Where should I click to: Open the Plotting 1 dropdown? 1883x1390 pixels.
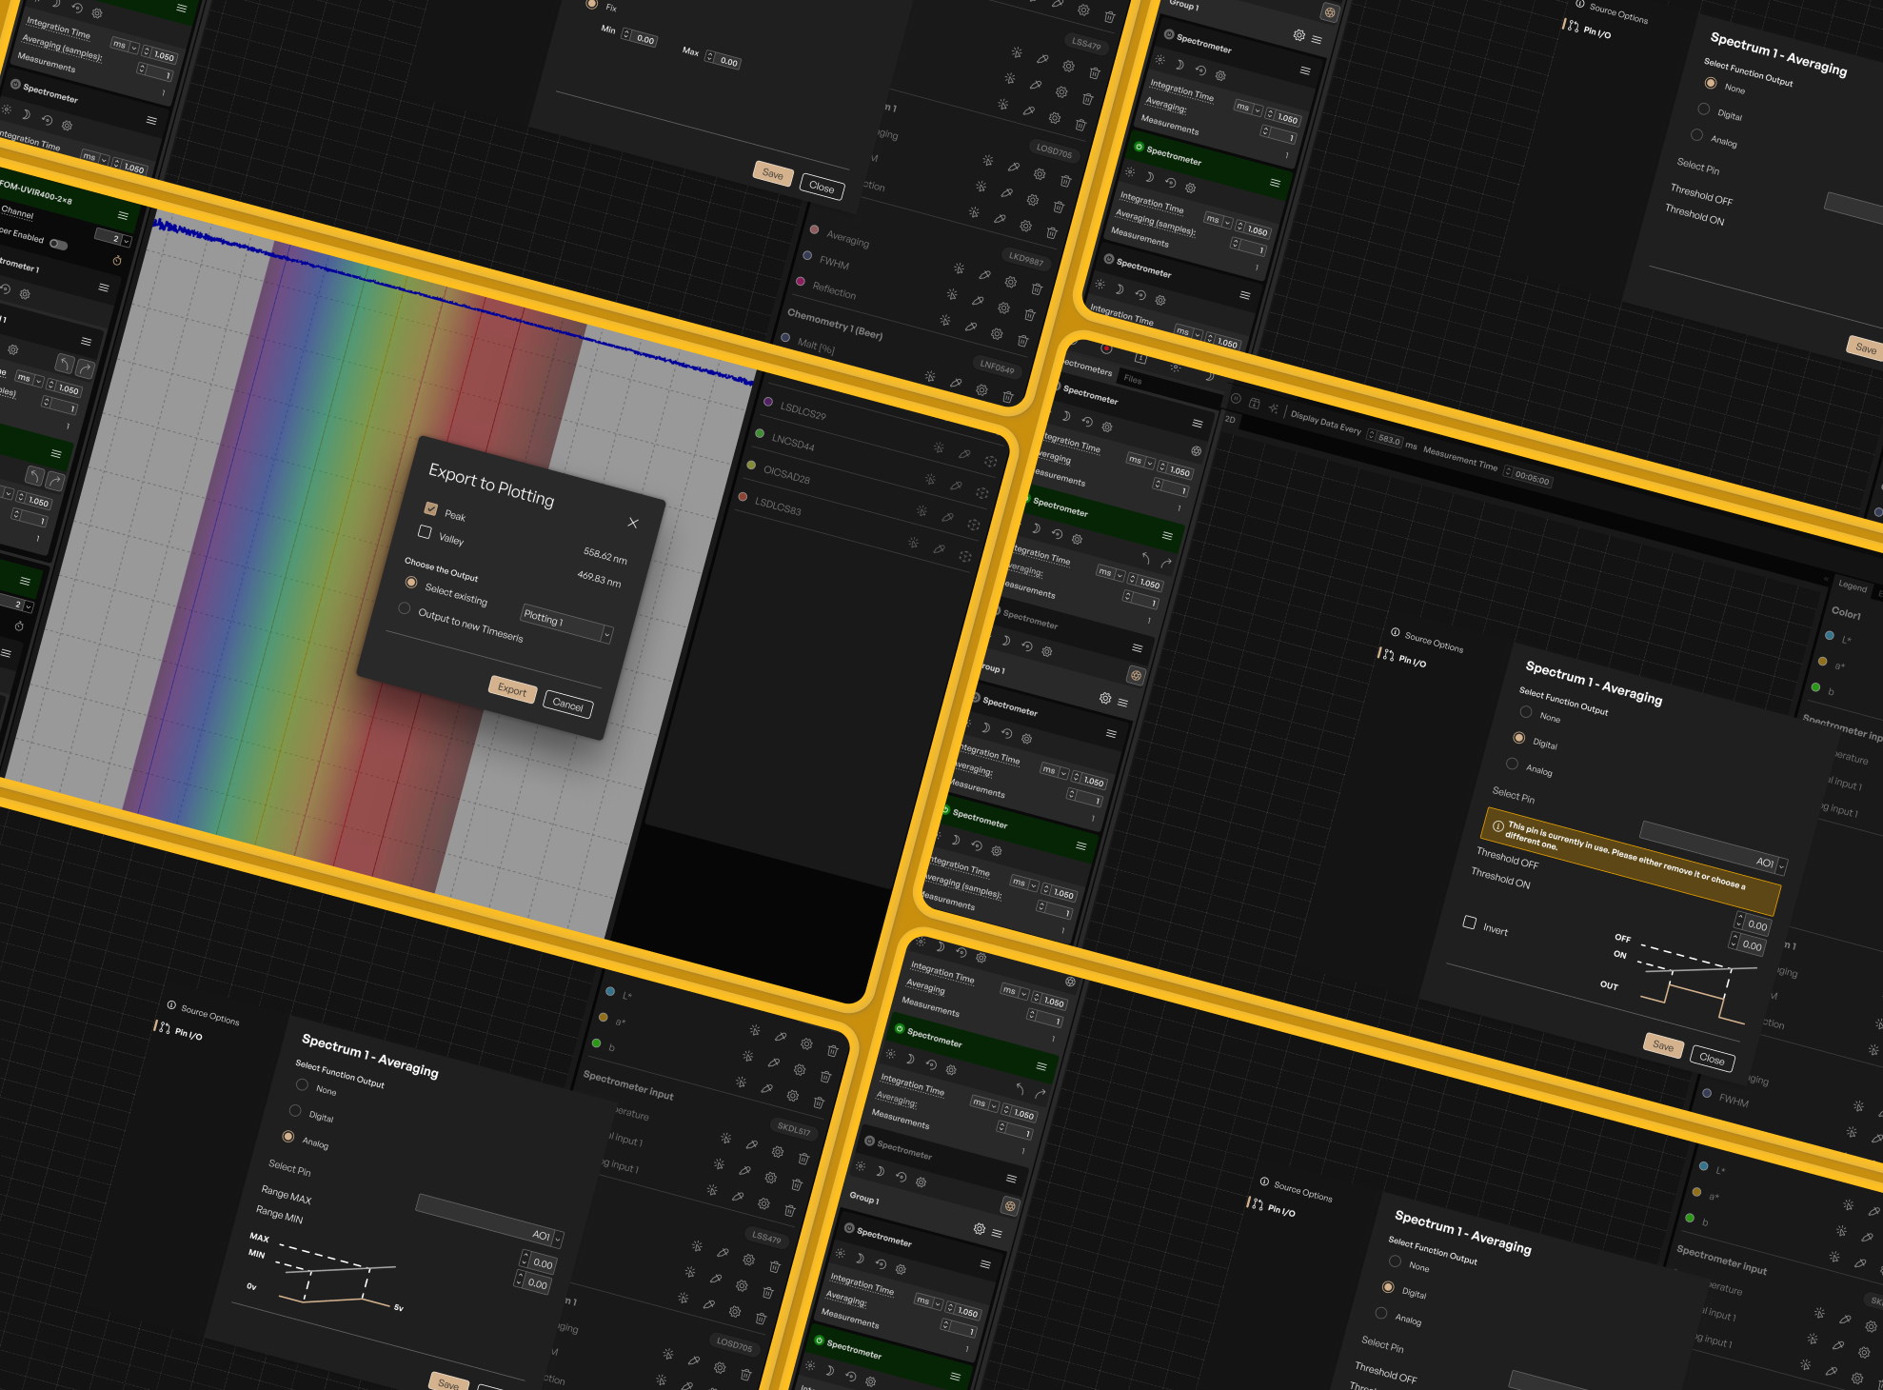click(x=567, y=624)
